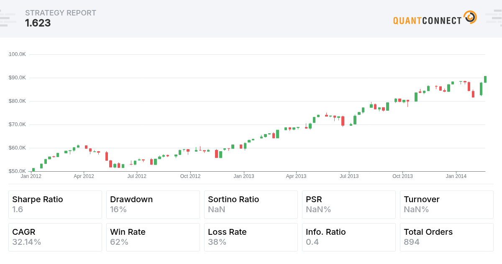Viewport: 502px width, 264px height.
Task: Click the QuantConnect logo icon
Action: point(470,17)
